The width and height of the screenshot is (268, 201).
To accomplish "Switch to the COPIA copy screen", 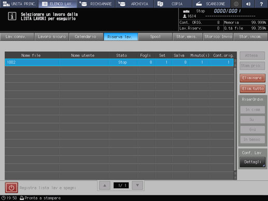I will pyautogui.click(x=173, y=4).
